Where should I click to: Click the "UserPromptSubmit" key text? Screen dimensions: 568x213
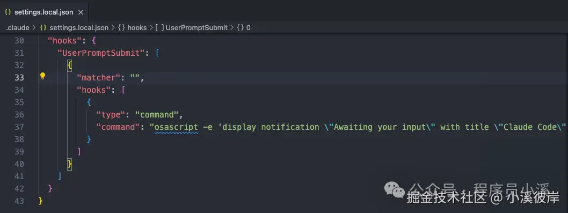coord(101,53)
